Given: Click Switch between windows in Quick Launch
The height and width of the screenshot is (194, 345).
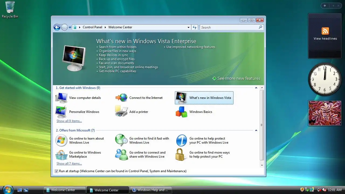Looking at the screenshot, I should click(x=26, y=190).
